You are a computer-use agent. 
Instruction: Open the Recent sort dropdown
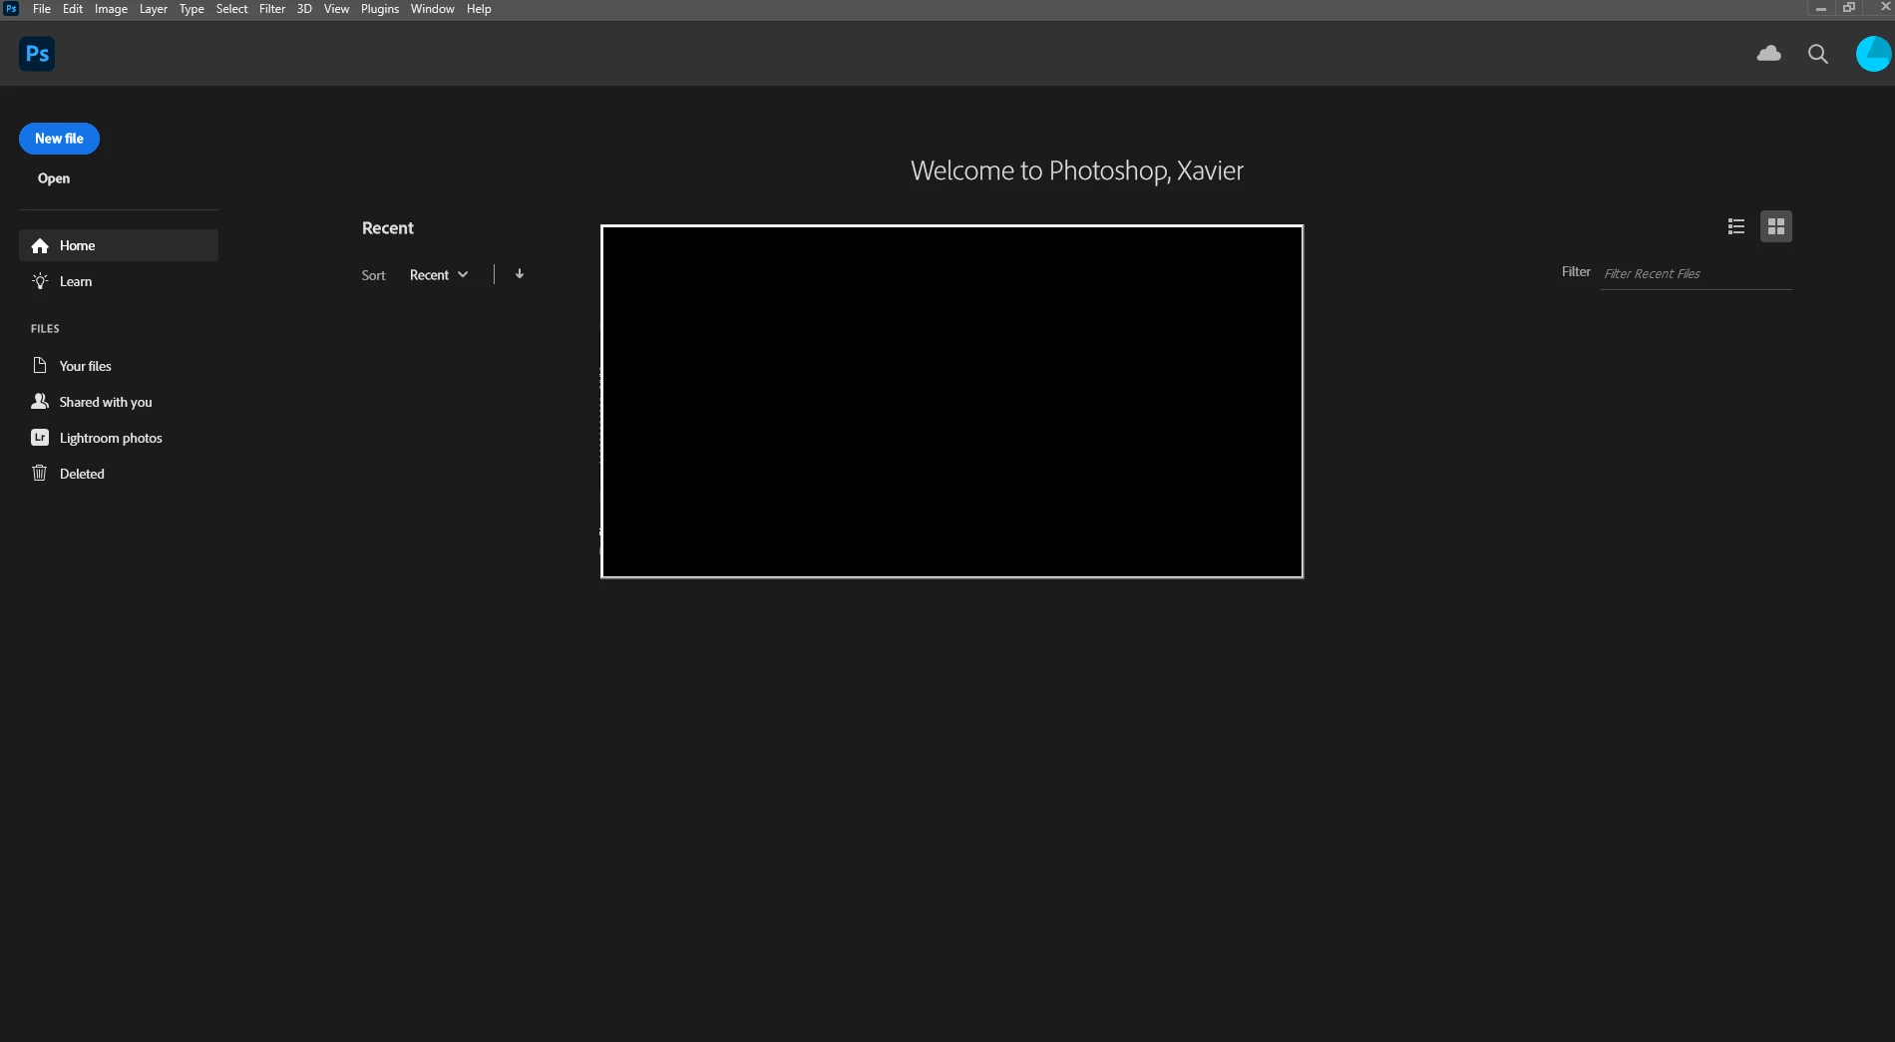tap(439, 275)
